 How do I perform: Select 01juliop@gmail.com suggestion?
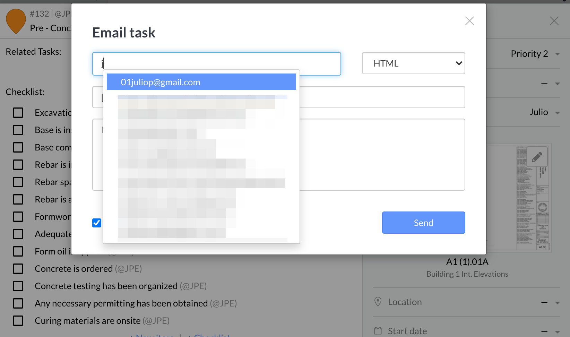(201, 82)
